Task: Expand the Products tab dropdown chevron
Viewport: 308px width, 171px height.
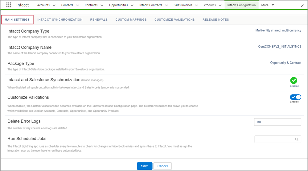Action: (220, 5)
